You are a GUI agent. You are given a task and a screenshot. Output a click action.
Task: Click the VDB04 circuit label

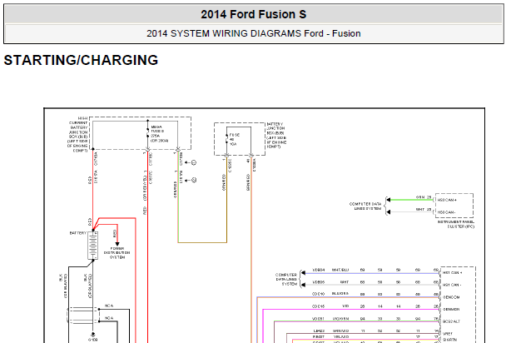pyautogui.click(x=319, y=270)
